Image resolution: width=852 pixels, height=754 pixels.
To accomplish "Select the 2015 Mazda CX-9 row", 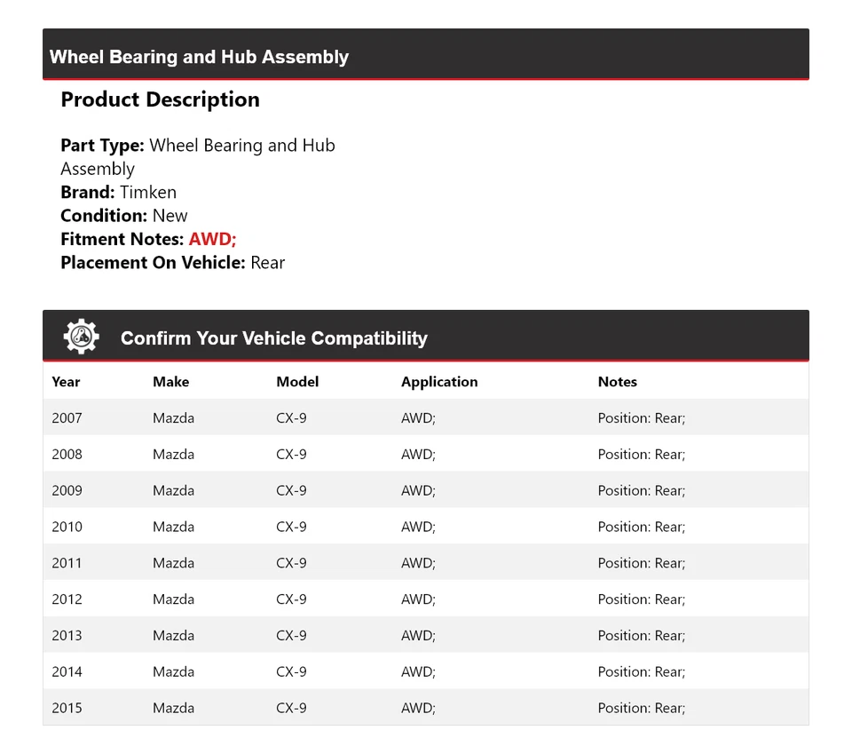I will [x=355, y=708].
